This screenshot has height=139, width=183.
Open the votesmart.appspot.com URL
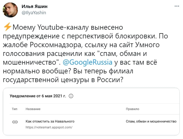(49, 127)
